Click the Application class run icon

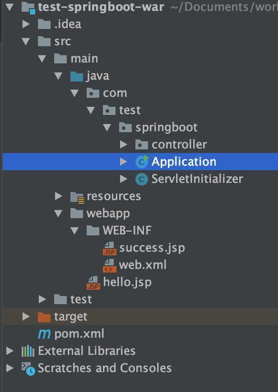tap(142, 162)
